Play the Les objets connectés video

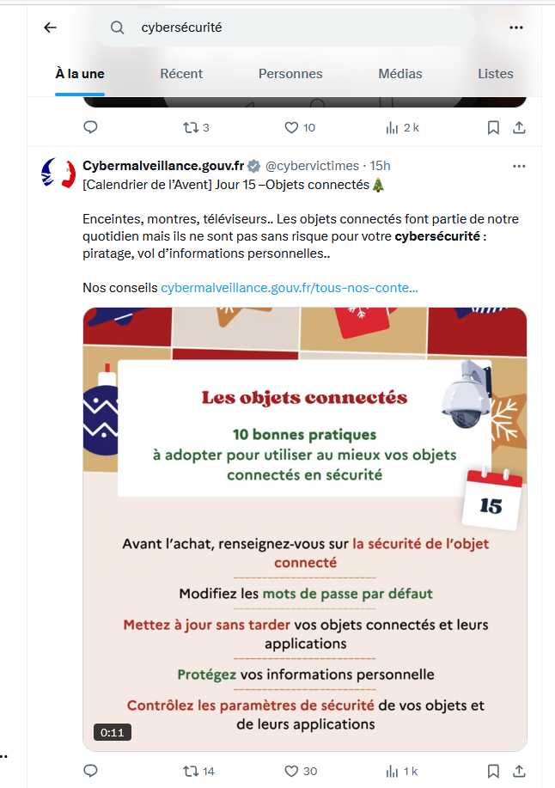click(x=305, y=528)
